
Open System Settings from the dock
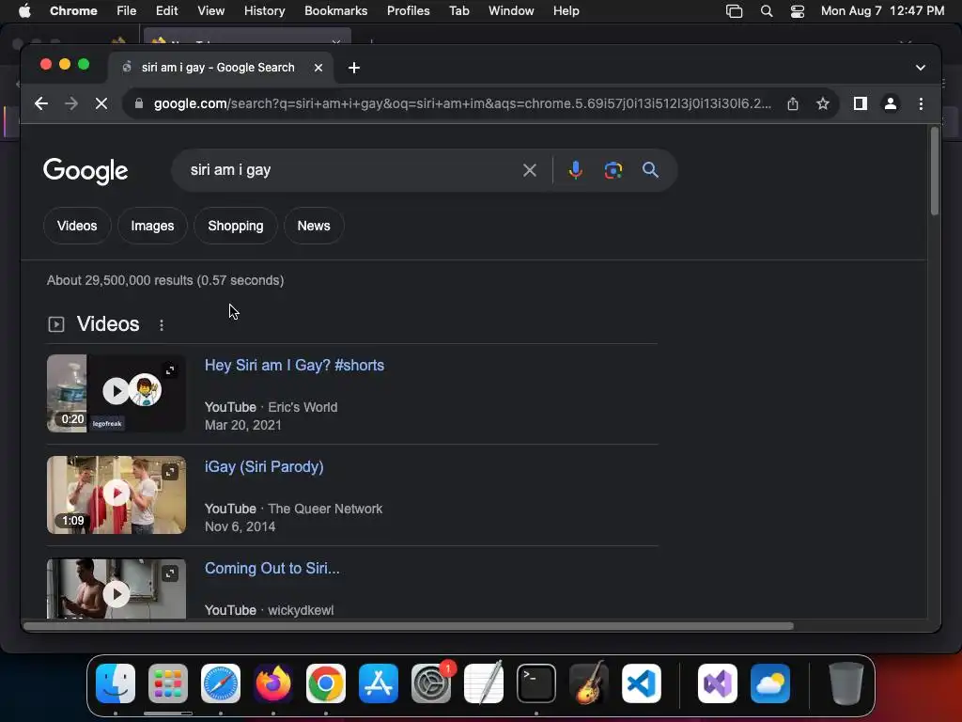tap(431, 683)
